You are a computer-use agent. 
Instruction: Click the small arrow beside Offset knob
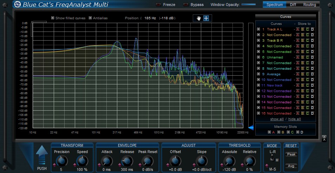168,165
